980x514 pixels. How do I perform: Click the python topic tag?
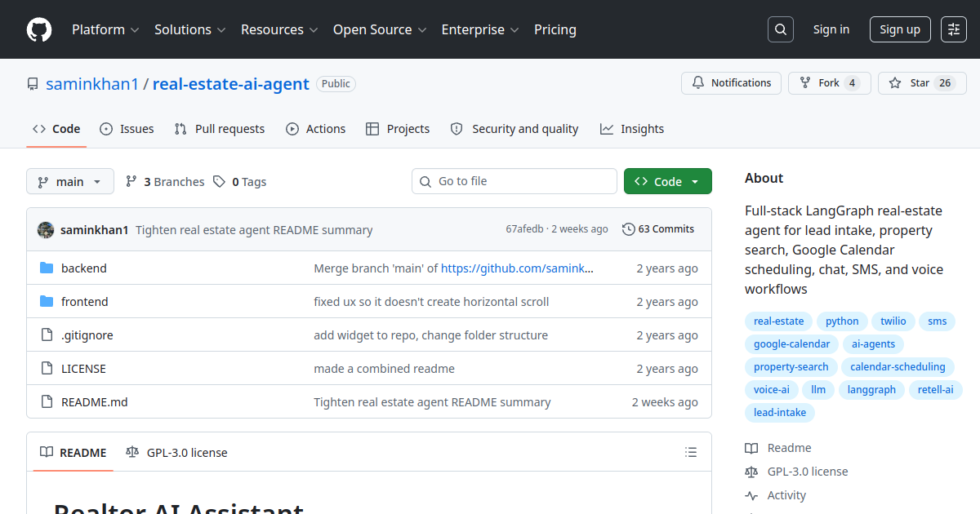[842, 321]
